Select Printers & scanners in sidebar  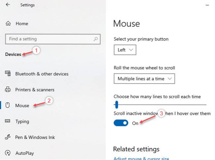coord(35,90)
